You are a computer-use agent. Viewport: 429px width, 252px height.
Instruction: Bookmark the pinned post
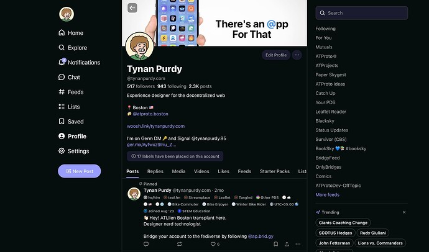pos(276,244)
